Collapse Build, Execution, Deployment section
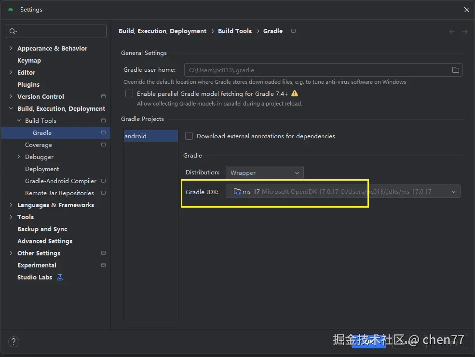 coord(11,108)
